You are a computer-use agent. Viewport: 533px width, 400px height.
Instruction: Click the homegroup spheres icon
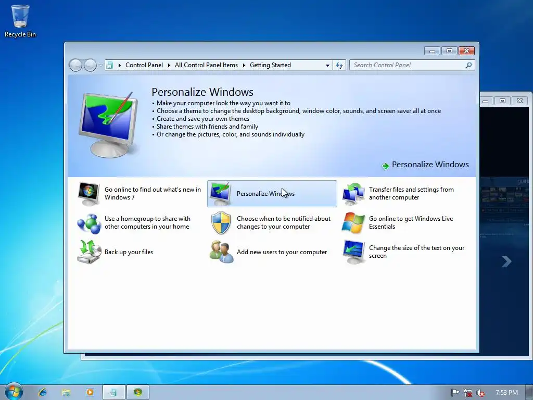coord(88,223)
